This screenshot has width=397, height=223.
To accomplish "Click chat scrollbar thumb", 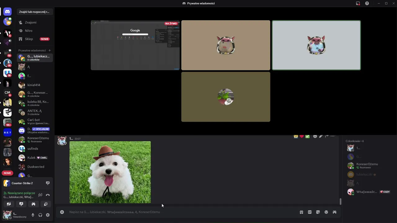I will pos(340,201).
